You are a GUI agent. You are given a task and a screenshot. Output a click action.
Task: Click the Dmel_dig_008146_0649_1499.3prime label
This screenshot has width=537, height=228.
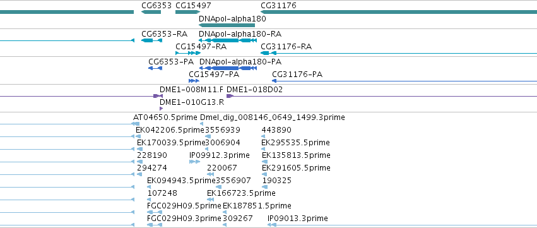272,117
